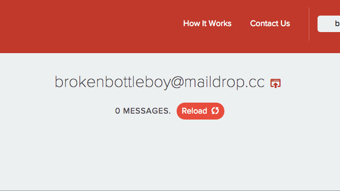Click the word Us in Contact Us

pyautogui.click(x=285, y=23)
